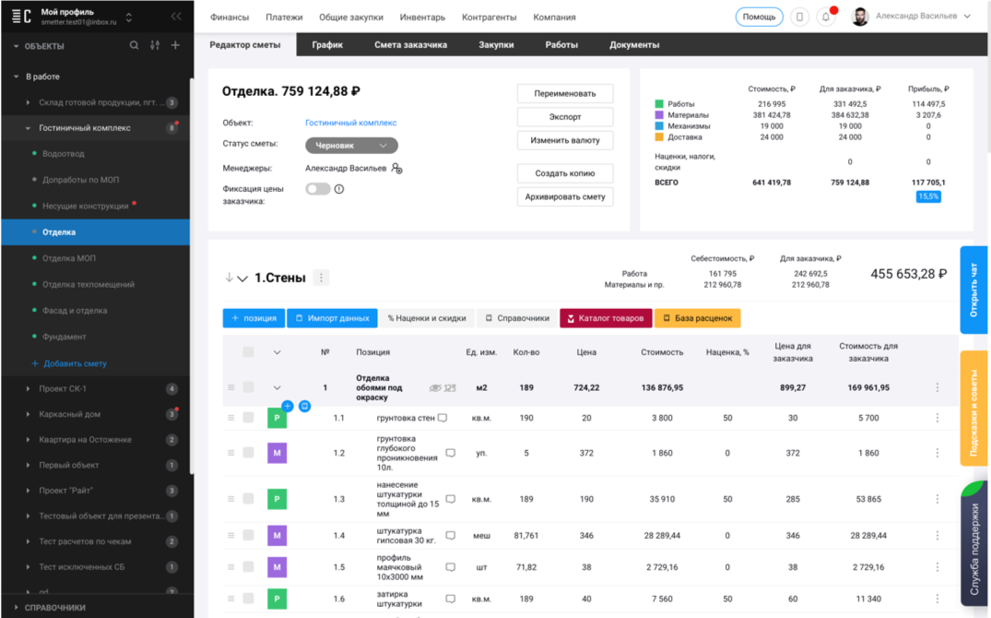Add a new object with plus icon

[175, 45]
